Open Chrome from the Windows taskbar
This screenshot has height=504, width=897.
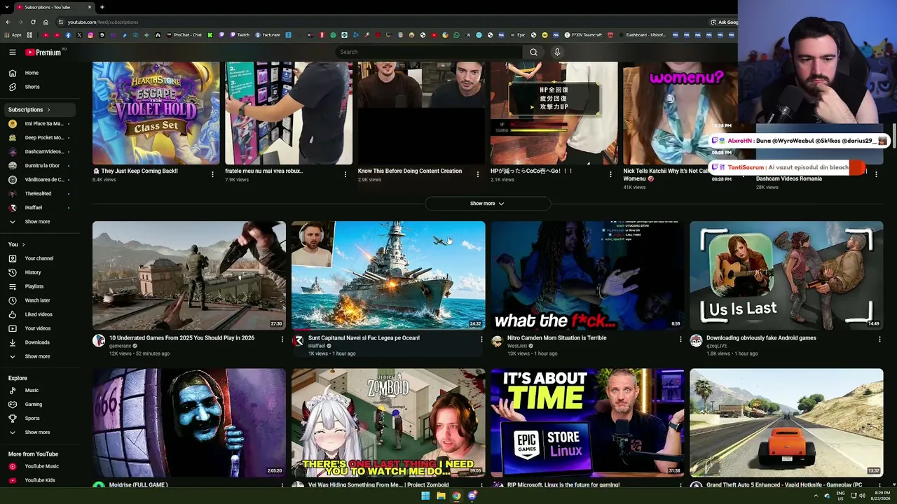point(456,496)
